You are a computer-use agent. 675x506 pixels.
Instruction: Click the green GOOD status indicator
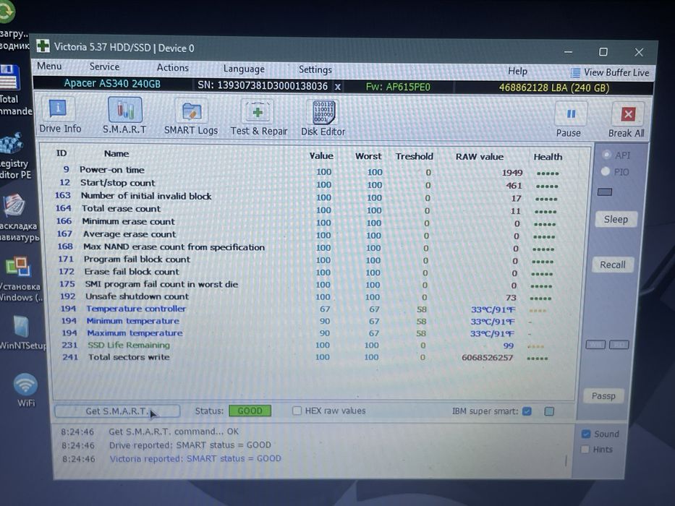pos(250,411)
